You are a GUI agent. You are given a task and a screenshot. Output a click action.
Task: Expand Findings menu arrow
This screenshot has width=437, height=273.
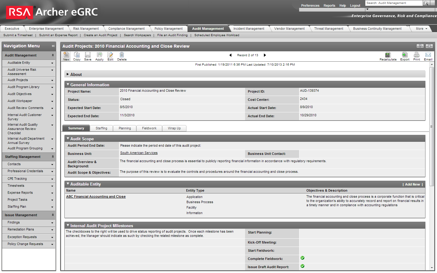click(52, 223)
